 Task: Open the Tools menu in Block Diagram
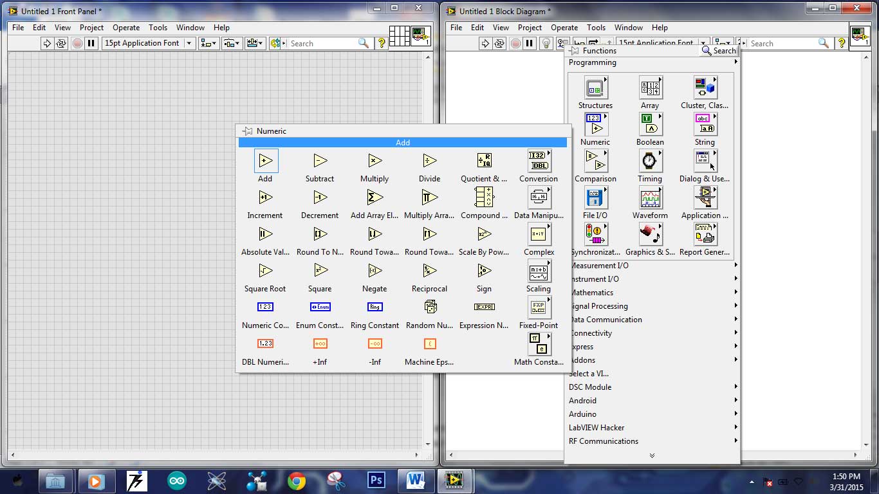pos(596,28)
